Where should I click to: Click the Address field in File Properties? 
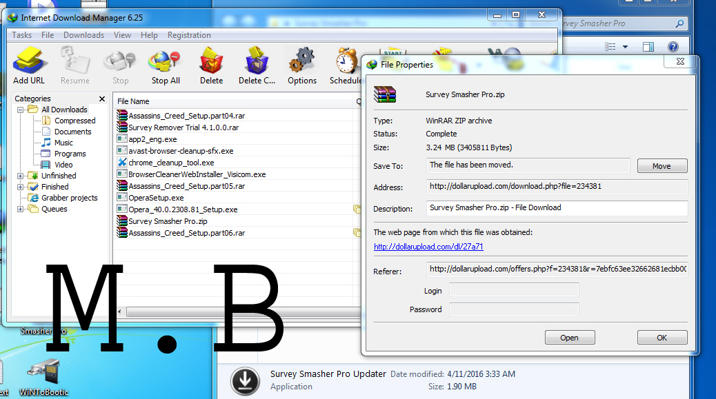pyautogui.click(x=557, y=187)
